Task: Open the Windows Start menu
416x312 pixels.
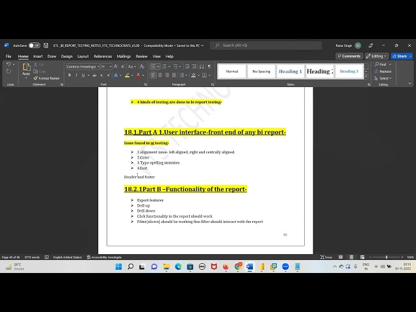Action: [118, 266]
